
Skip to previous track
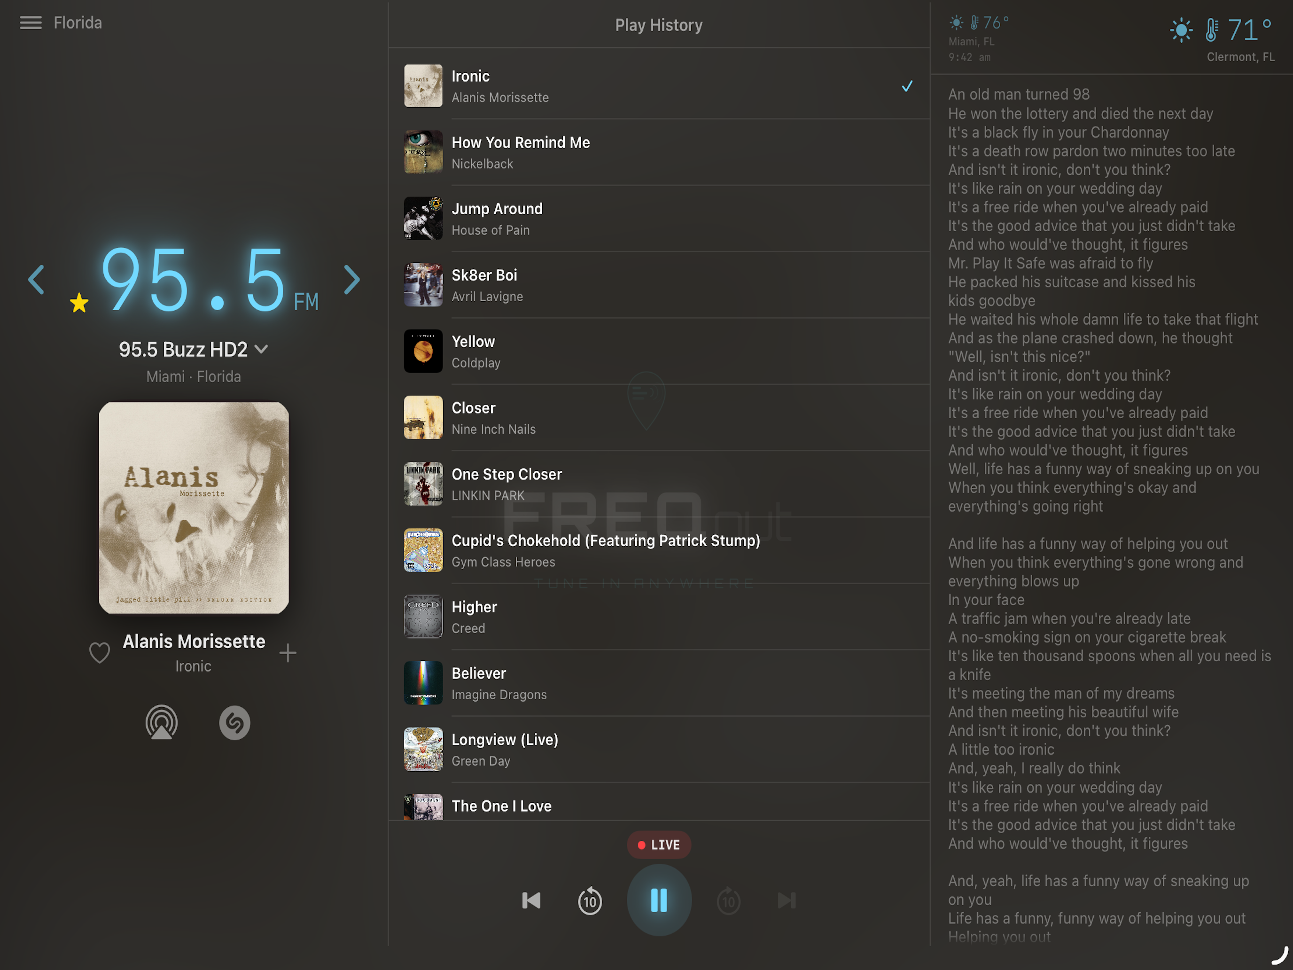point(531,900)
